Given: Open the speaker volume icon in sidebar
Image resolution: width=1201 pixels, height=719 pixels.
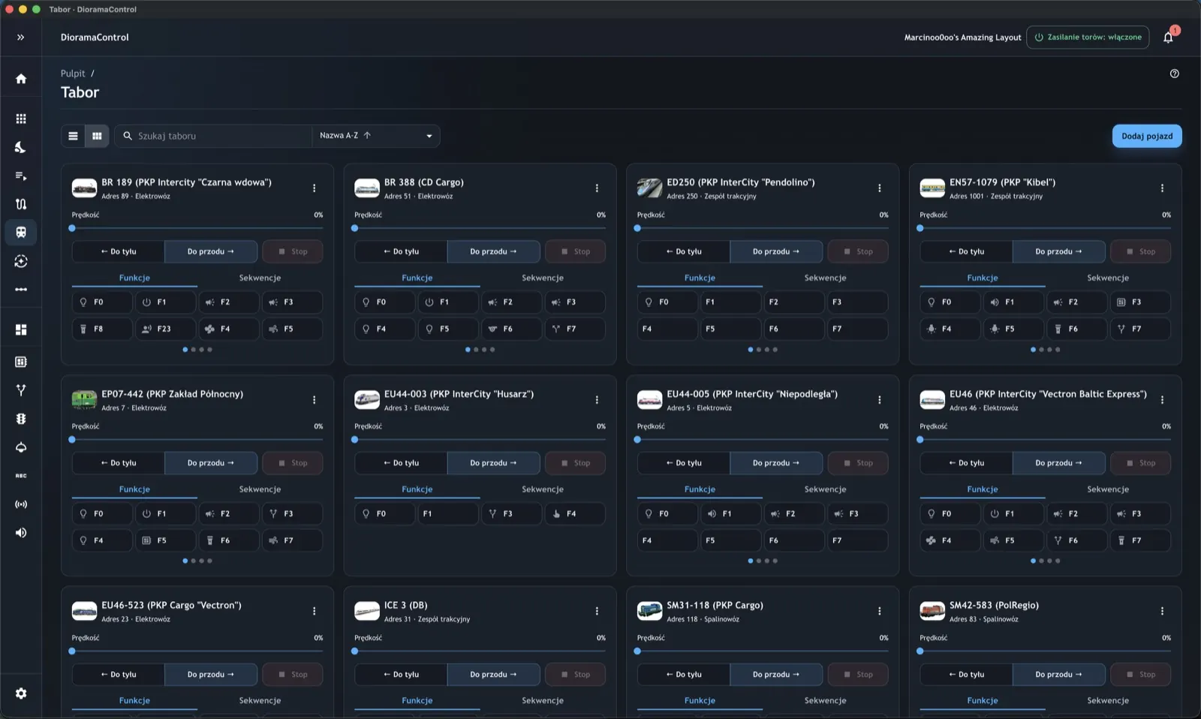Looking at the screenshot, I should 21,533.
